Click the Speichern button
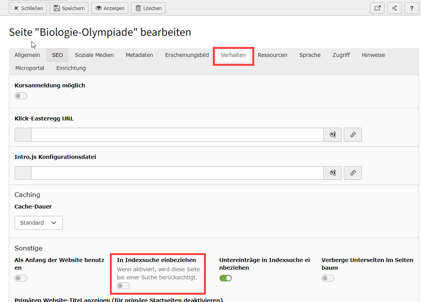421x302 pixels. point(69,8)
